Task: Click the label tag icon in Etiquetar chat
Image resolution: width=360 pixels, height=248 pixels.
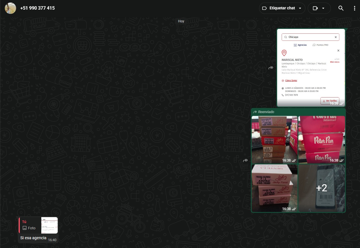Action: coord(264,8)
